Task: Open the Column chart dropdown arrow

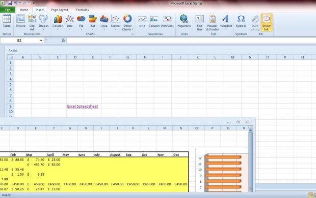Action: click(x=58, y=29)
